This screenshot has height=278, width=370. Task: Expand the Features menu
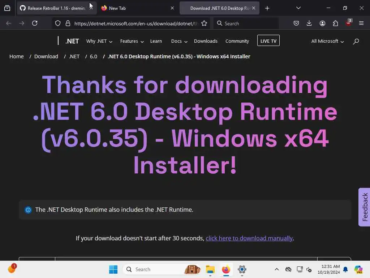pos(132,41)
